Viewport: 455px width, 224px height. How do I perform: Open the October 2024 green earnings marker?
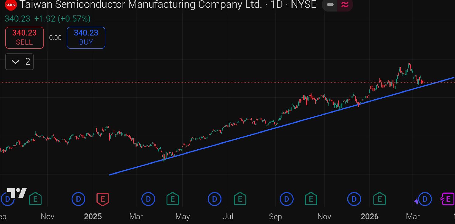(35, 199)
